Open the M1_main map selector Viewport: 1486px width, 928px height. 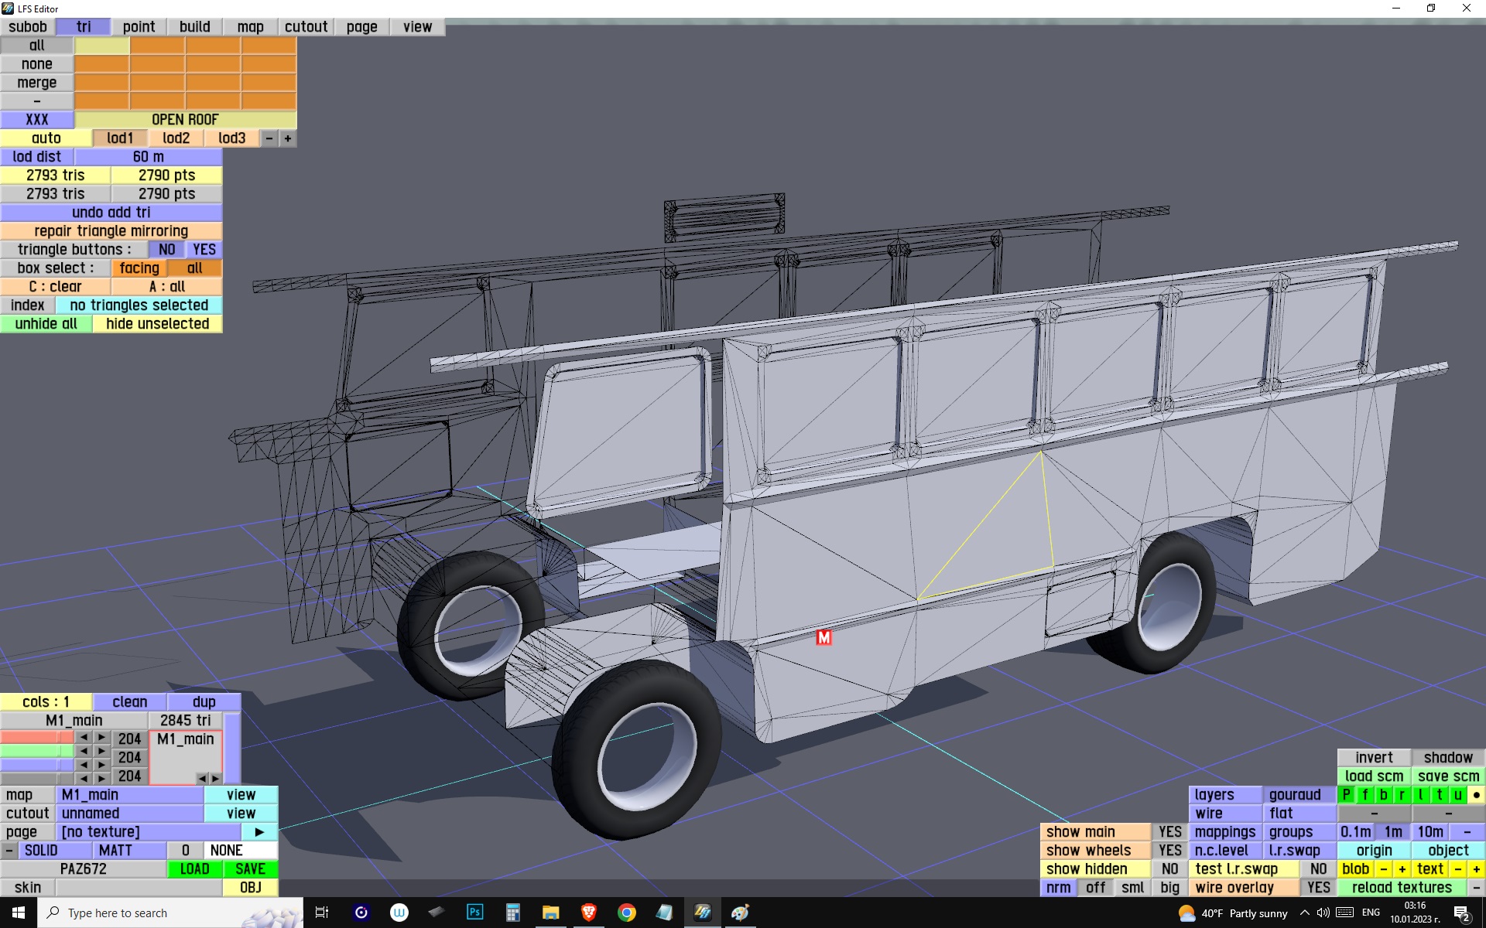click(x=128, y=795)
